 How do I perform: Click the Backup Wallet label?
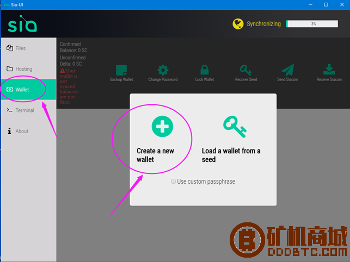coord(121,79)
